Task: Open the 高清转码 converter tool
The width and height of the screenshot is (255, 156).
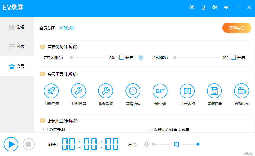Action: (x=133, y=91)
